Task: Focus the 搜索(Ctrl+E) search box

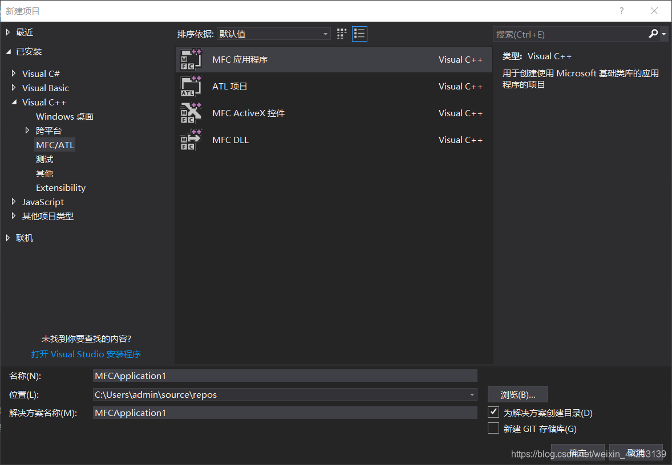Action: point(570,34)
